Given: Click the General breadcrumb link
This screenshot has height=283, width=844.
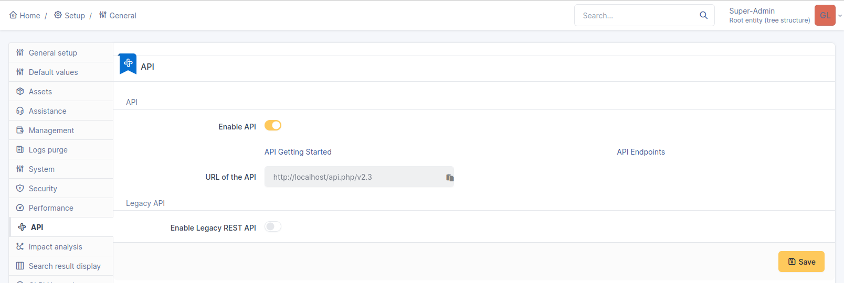Looking at the screenshot, I should pyautogui.click(x=118, y=16).
